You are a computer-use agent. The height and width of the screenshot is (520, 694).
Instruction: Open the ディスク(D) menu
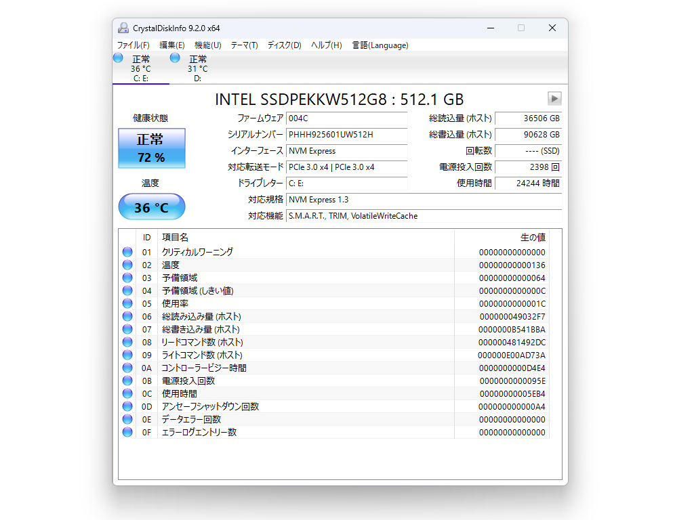click(284, 45)
